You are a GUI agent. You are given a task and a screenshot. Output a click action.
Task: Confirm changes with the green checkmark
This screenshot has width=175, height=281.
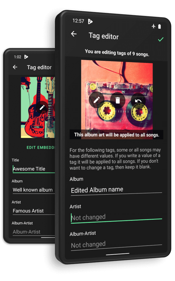161,39
